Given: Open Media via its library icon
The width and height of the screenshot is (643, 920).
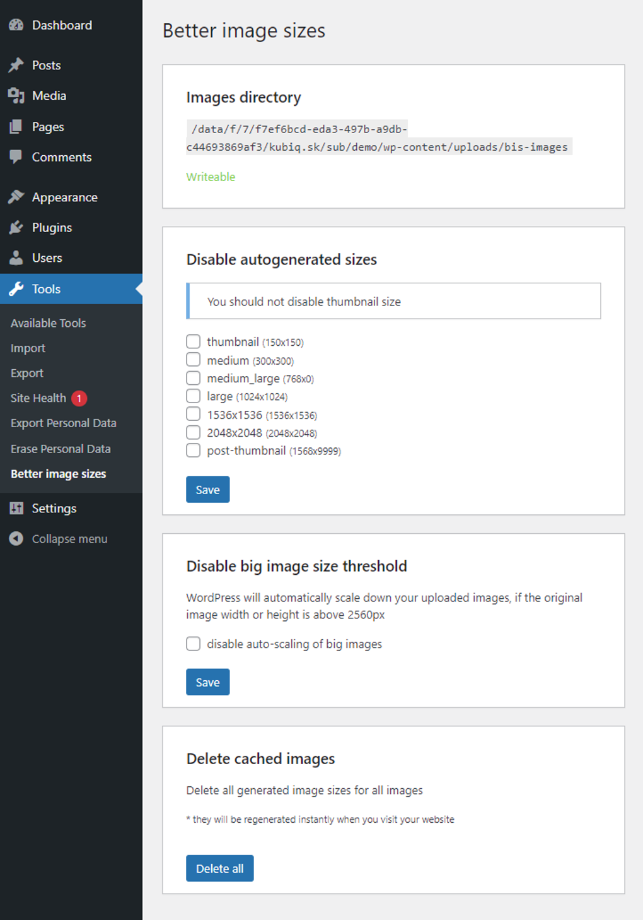Looking at the screenshot, I should (x=16, y=95).
